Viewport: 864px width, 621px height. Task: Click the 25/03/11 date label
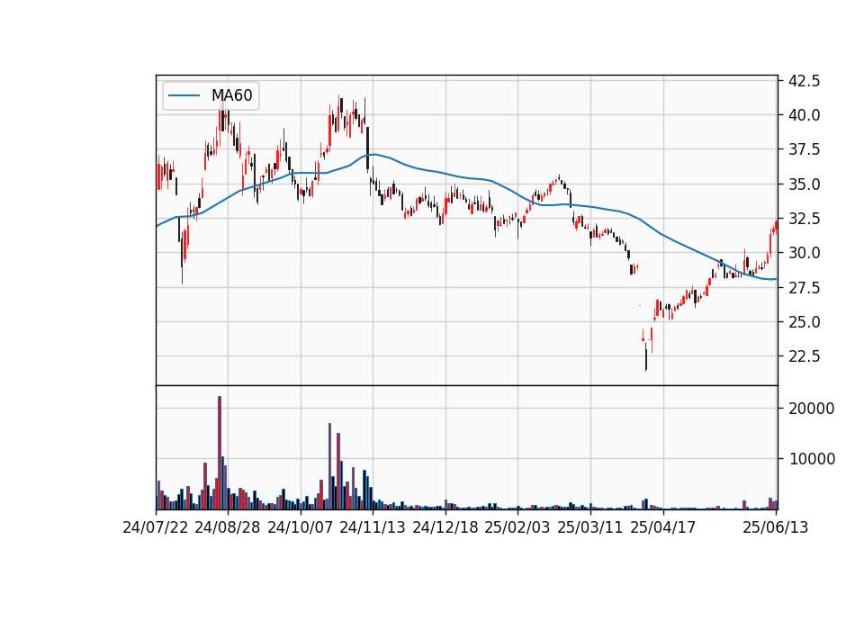pyautogui.click(x=590, y=527)
